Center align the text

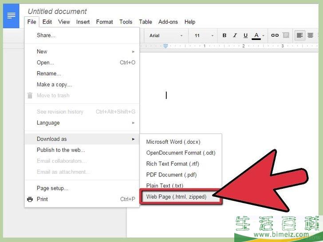[x=310, y=35]
